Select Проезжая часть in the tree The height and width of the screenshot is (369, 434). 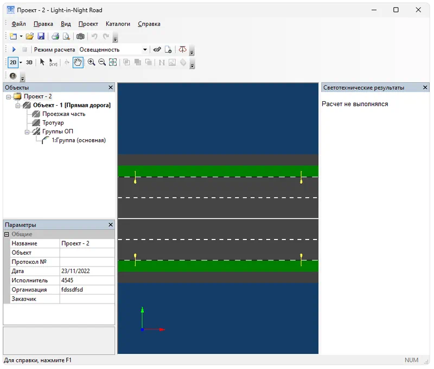63,114
